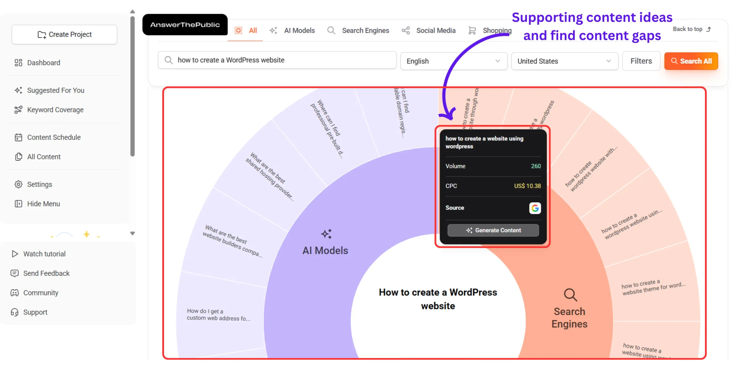This screenshot has width=739, height=369.
Task: Open the United States country dropdown
Action: point(565,61)
